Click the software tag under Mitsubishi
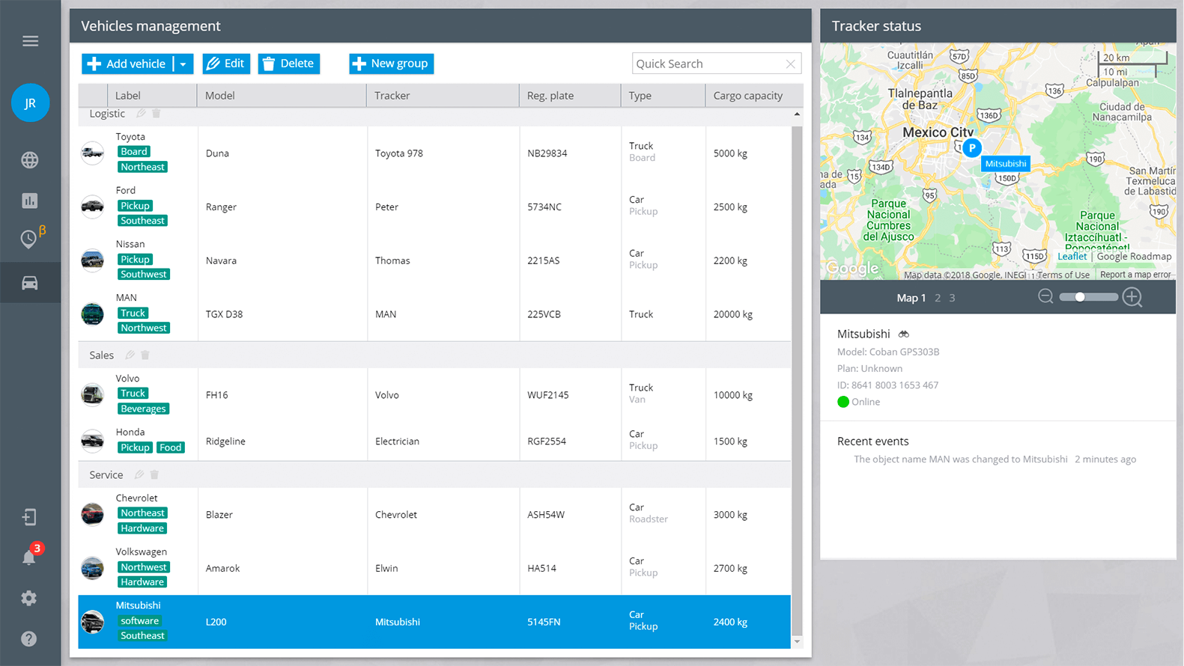This screenshot has width=1184, height=666. click(140, 621)
